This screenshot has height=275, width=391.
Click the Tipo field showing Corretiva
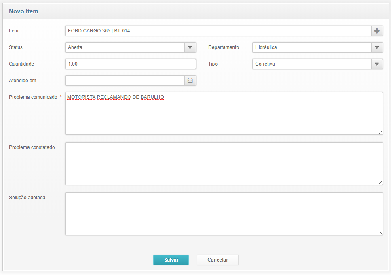point(311,64)
